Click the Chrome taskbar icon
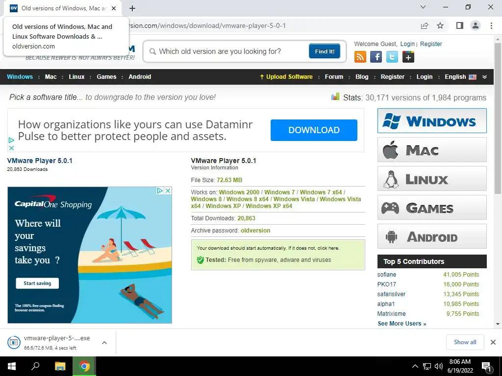 pyautogui.click(x=84, y=366)
